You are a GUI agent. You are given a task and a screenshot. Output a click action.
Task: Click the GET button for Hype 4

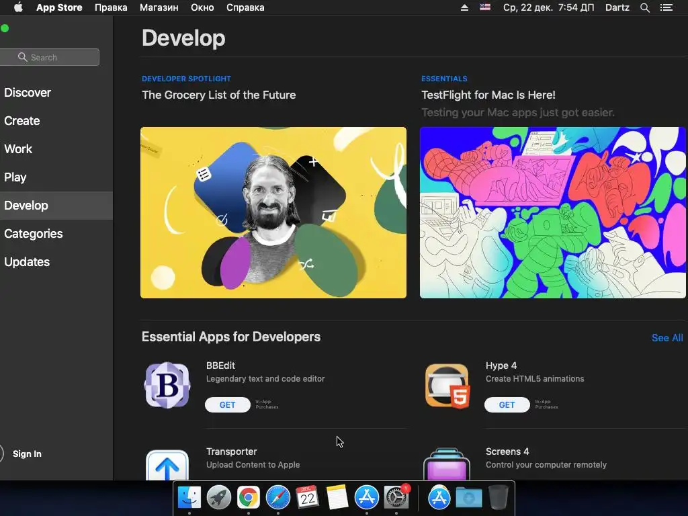click(x=507, y=404)
